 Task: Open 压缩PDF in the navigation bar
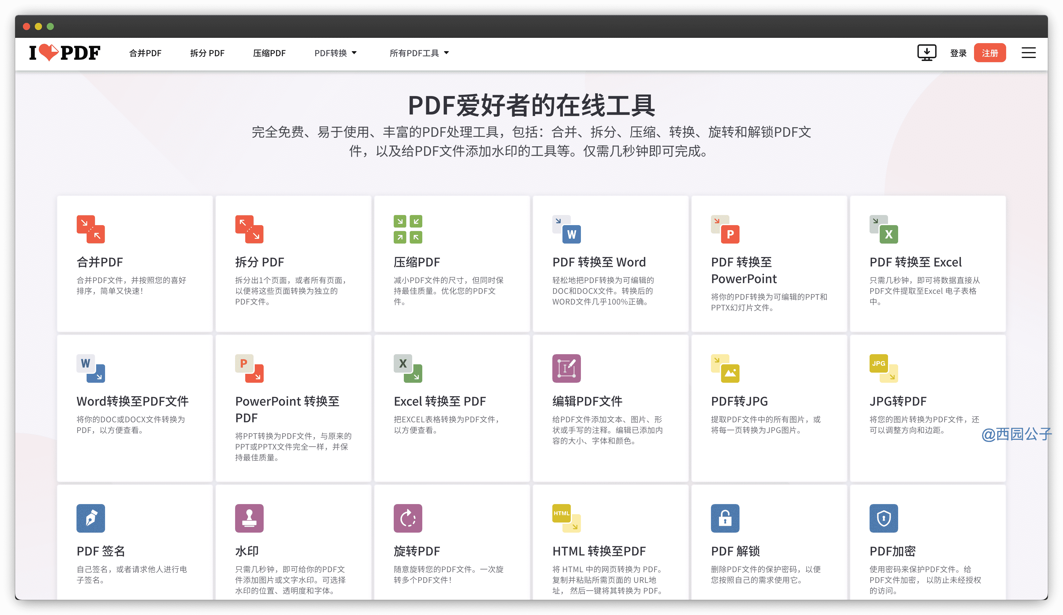(x=269, y=53)
